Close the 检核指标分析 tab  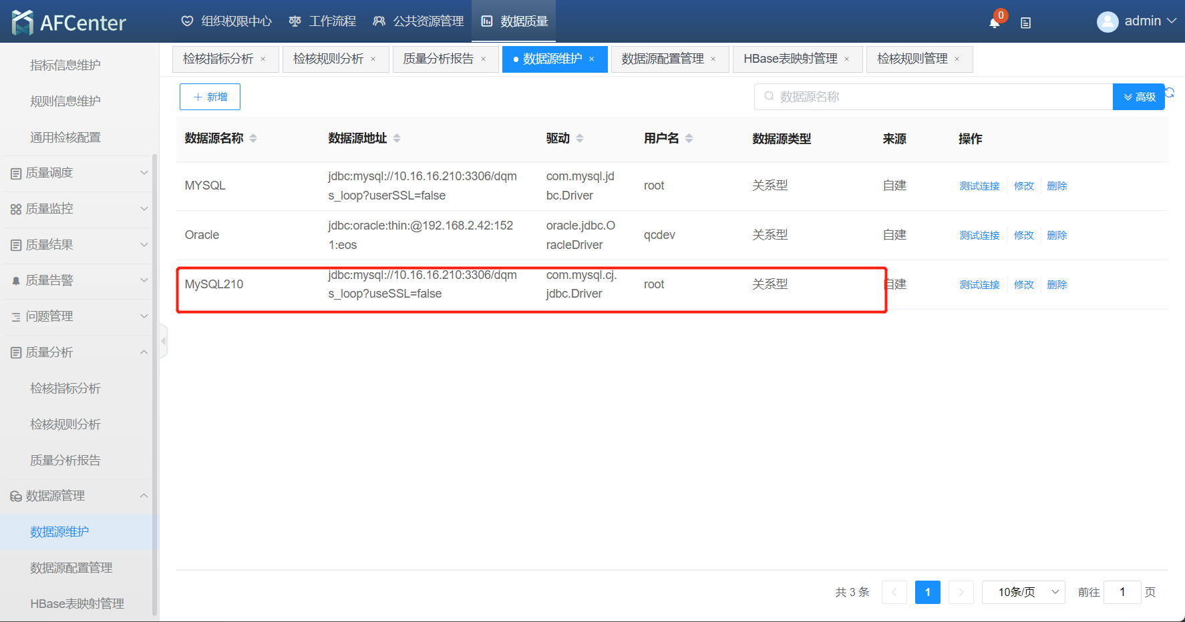click(x=263, y=59)
